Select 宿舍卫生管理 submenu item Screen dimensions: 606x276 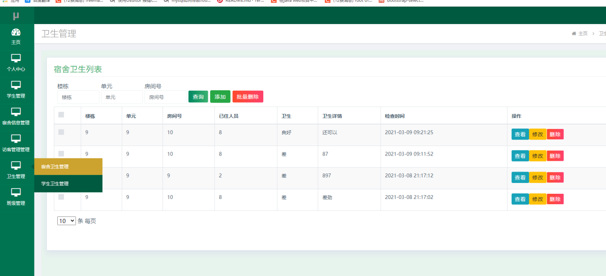tap(68, 167)
